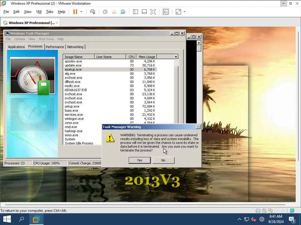Open the VMware Tabs menu
Image resolution: width=301 pixels, height=225 pixels.
click(x=49, y=12)
